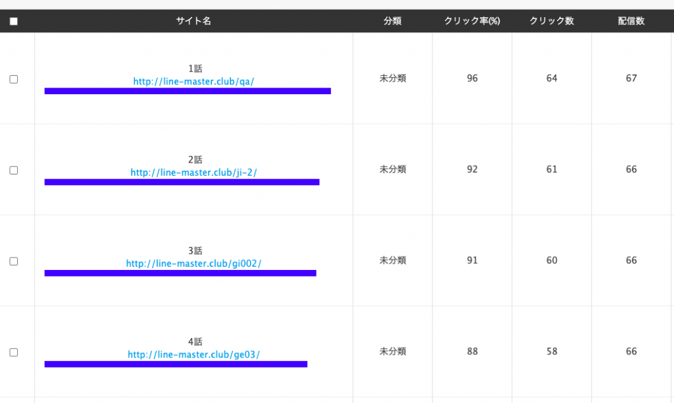Screen dimensions: 674x403
Task: Click the delivery count value 67
Action: (631, 78)
